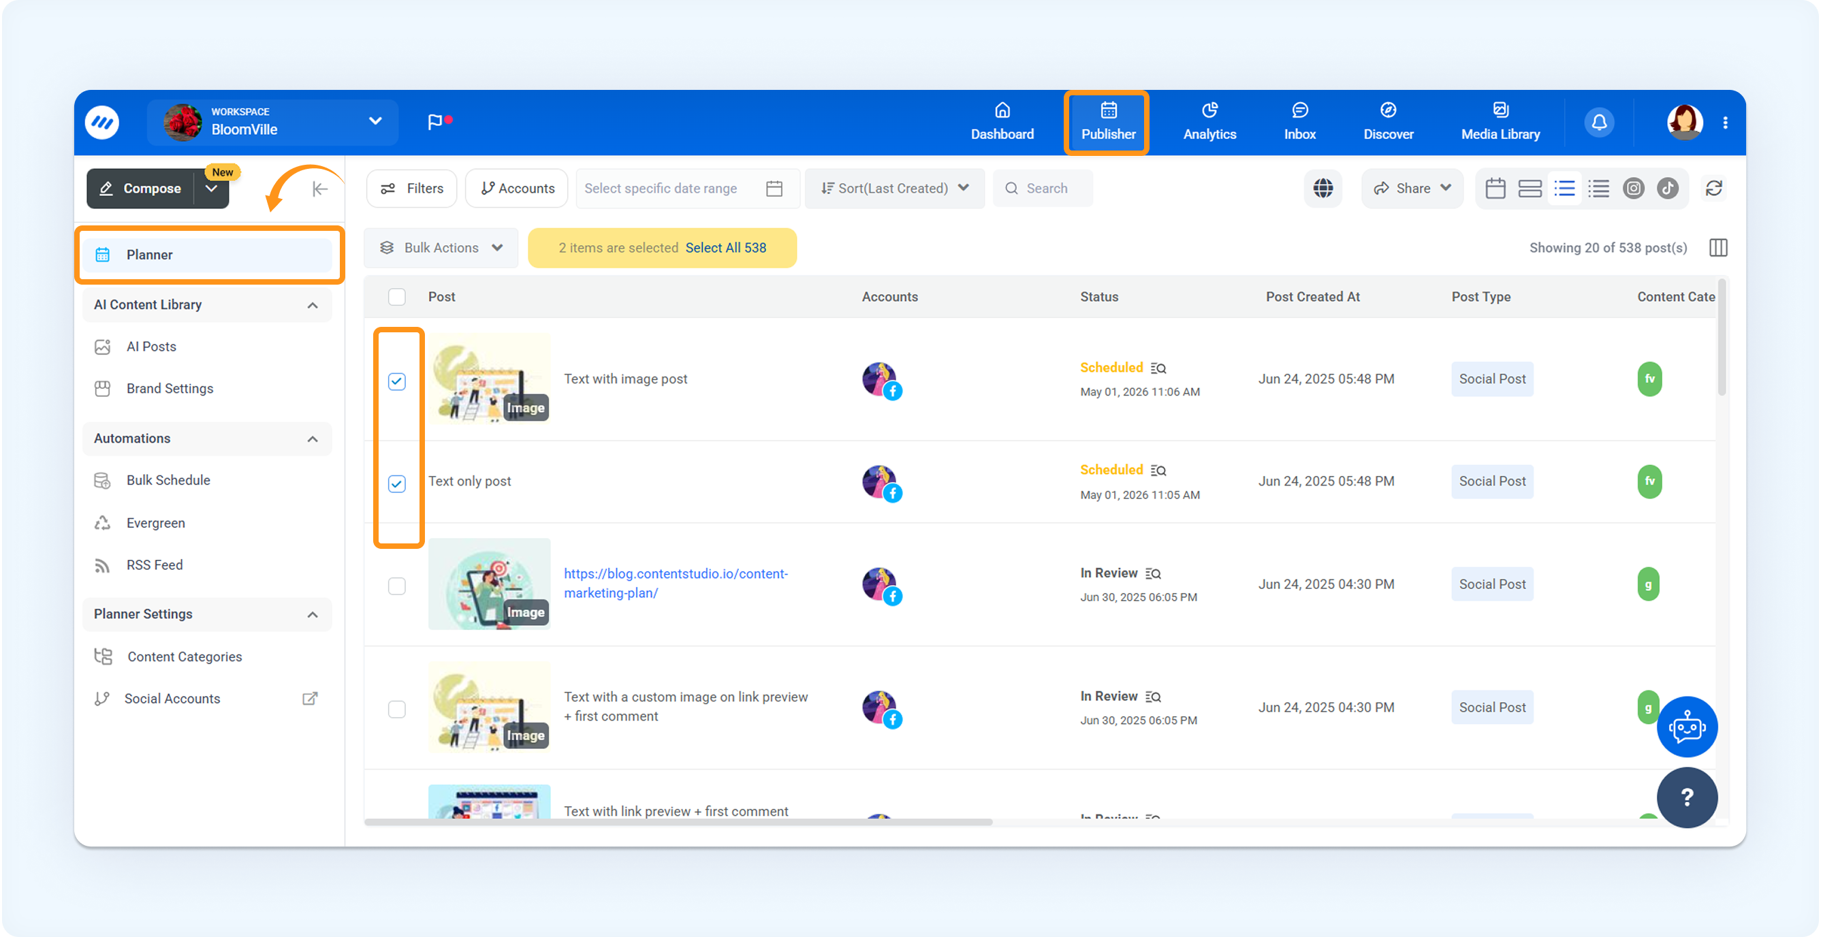This screenshot has height=937, width=1821.
Task: Open the Discover tab
Action: (x=1388, y=123)
